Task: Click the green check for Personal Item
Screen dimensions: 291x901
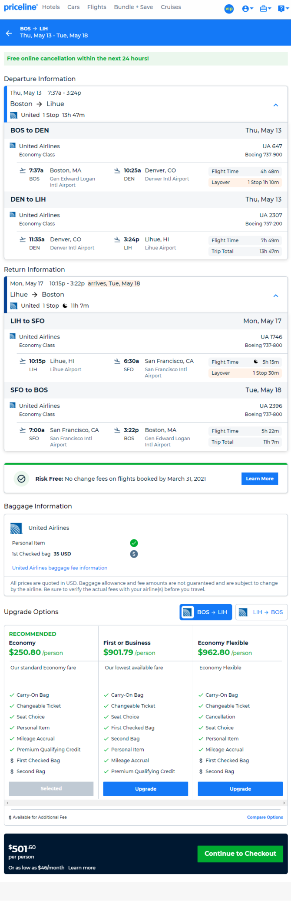Action: [x=134, y=543]
